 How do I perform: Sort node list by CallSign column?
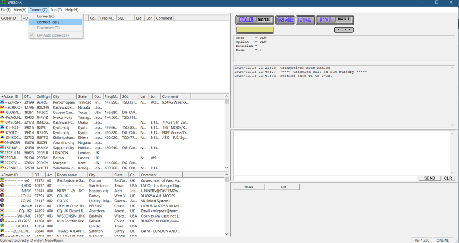43,96
